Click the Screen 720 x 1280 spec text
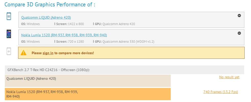 click(x=70, y=42)
